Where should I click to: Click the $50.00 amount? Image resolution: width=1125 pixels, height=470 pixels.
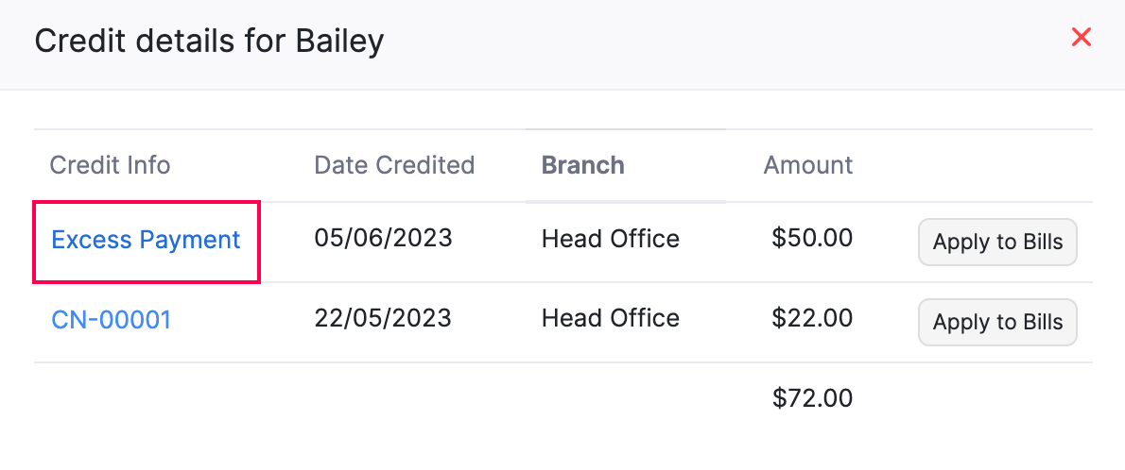(x=812, y=239)
